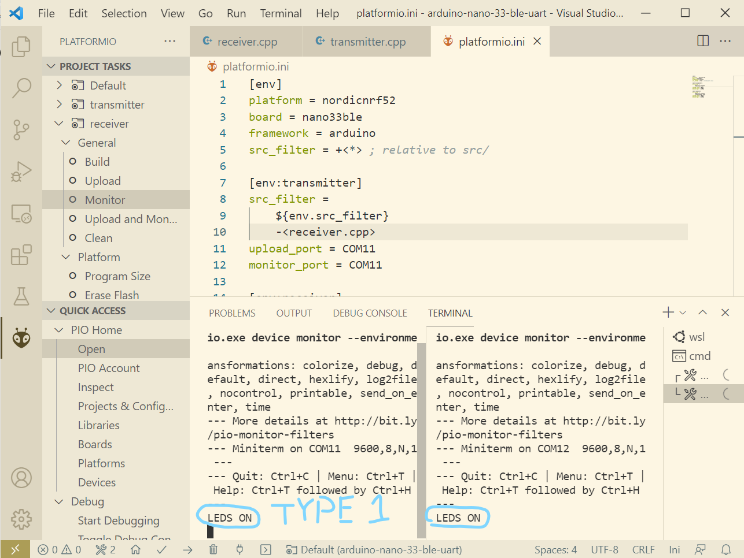Run the Monitor task under receiver
Screen dimensions: 744x558
116,200
